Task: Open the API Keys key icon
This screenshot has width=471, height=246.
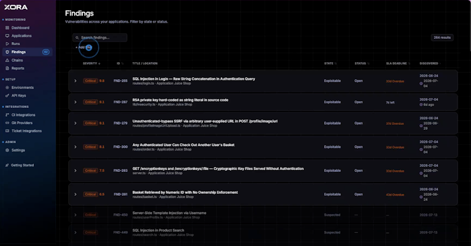Action: pyautogui.click(x=7, y=95)
